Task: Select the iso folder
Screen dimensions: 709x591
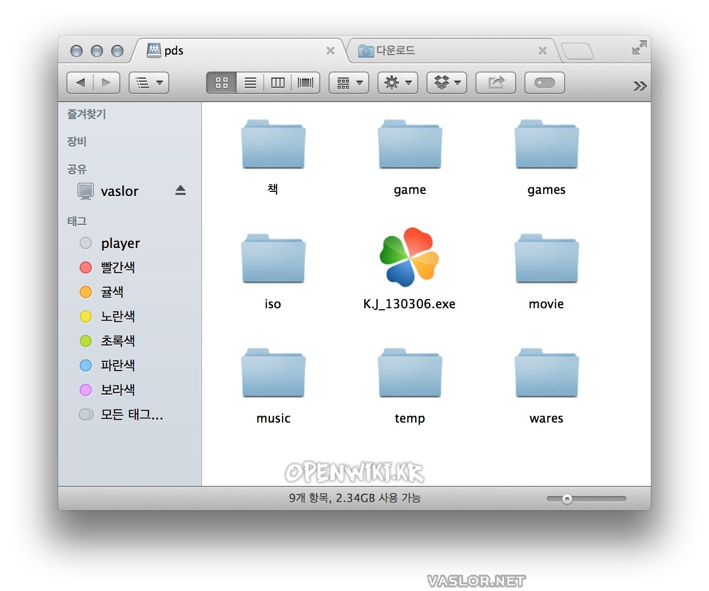Action: 273,259
